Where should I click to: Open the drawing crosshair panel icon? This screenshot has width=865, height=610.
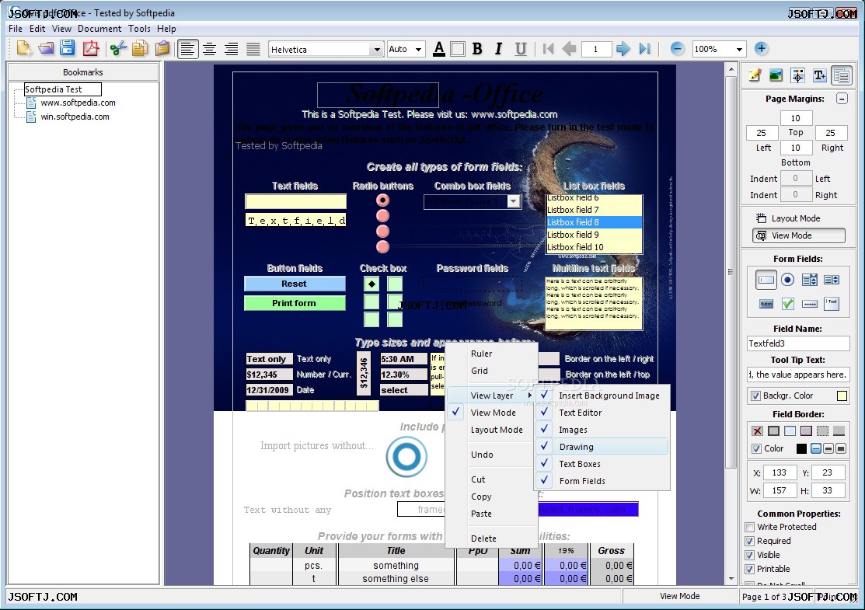point(797,75)
